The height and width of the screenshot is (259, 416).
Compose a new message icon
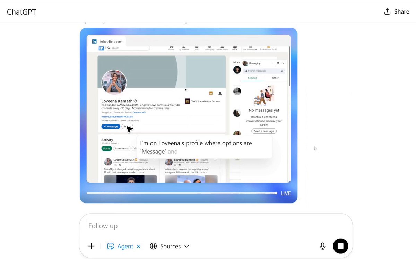[x=278, y=63]
